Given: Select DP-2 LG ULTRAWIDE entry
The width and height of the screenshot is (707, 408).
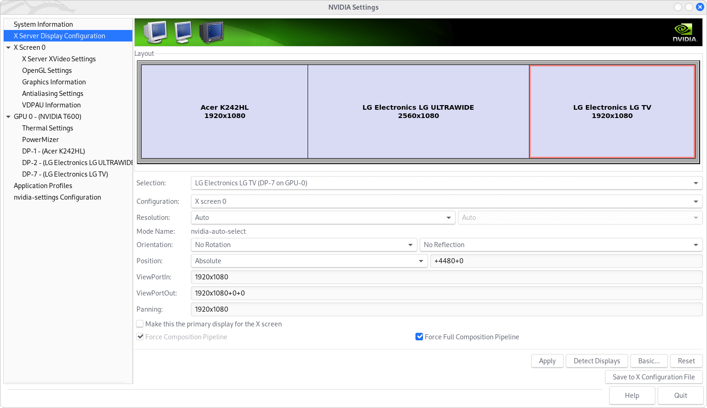Looking at the screenshot, I should tap(77, 163).
